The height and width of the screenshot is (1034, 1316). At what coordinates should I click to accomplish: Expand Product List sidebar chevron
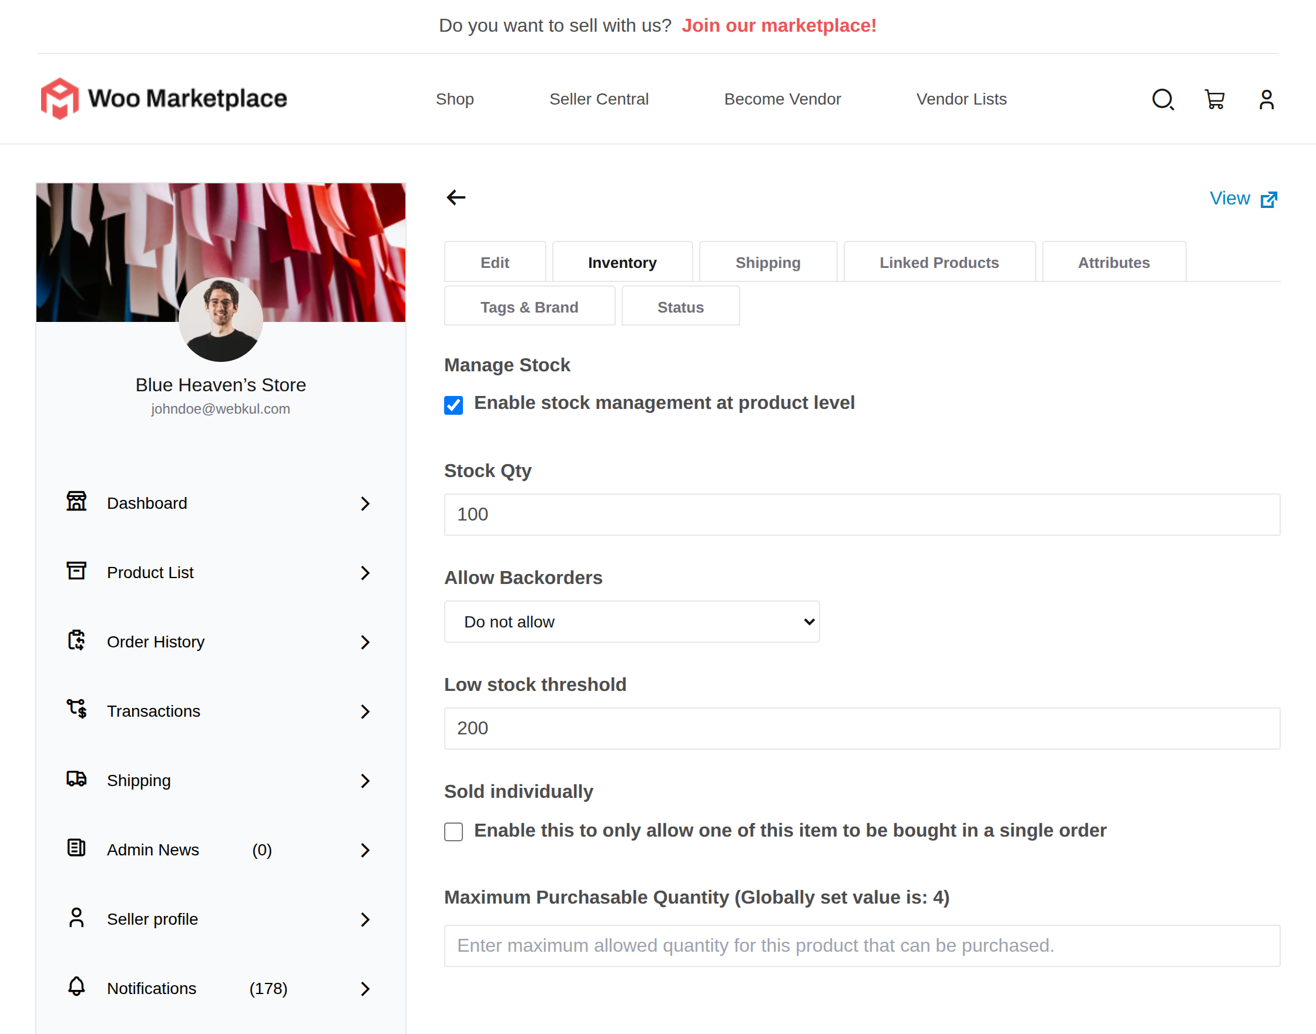(x=365, y=573)
